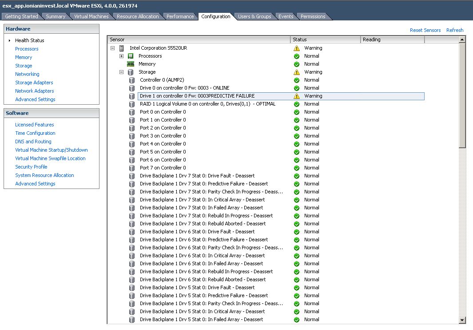Click the disk icon for Port 0 on Controller 0
The image size is (473, 330).
[x=132, y=112]
